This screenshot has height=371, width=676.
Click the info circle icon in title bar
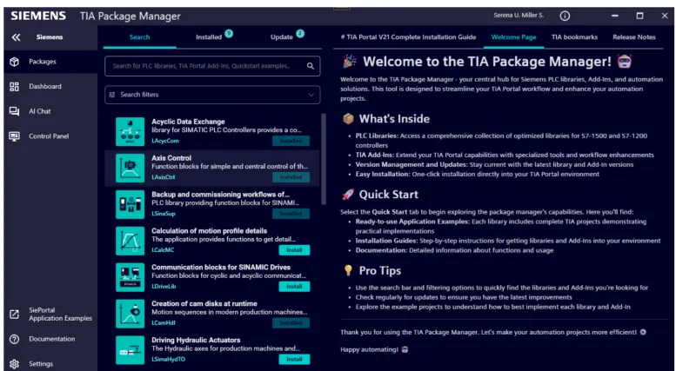point(565,16)
